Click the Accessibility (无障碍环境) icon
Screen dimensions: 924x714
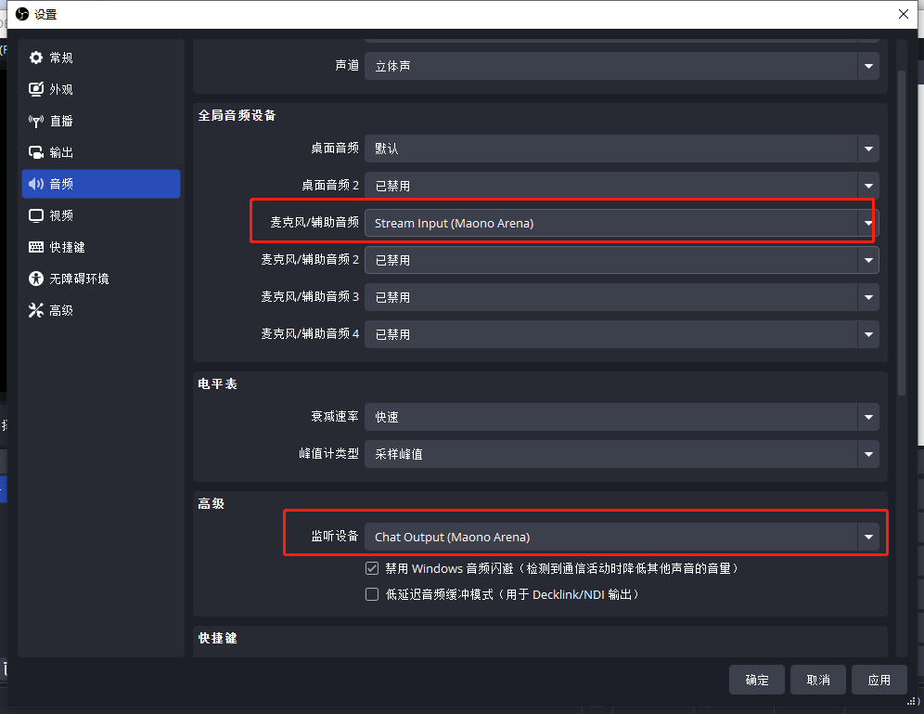(x=36, y=279)
